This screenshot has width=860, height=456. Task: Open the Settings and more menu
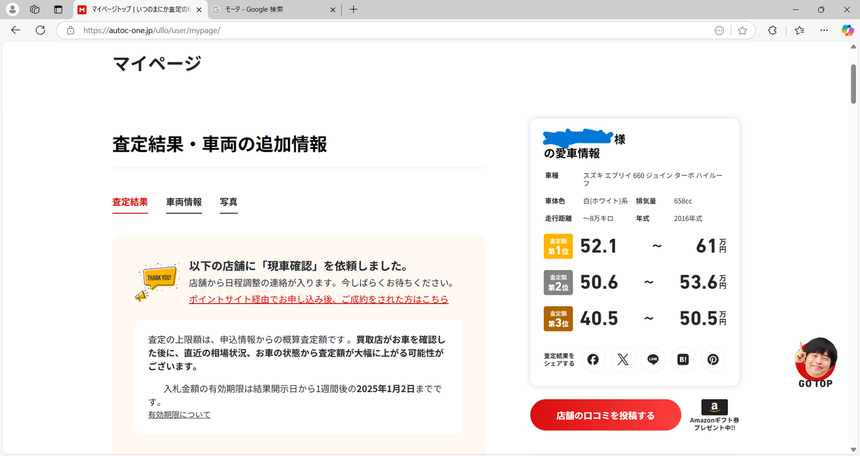(824, 30)
